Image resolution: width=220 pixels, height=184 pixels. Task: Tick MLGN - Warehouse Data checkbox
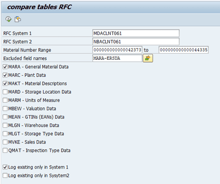[5, 125]
